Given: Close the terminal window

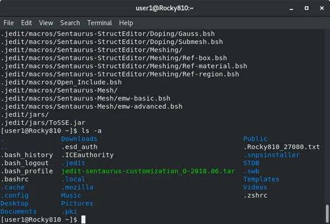Looking at the screenshot, I should [322, 8].
